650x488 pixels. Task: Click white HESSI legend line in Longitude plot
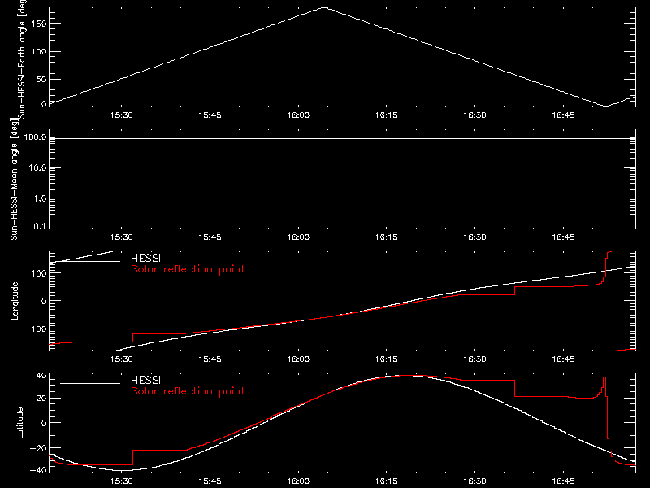pyautogui.click(x=90, y=261)
